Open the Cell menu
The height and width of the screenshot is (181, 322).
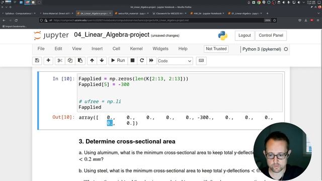(x=116, y=49)
